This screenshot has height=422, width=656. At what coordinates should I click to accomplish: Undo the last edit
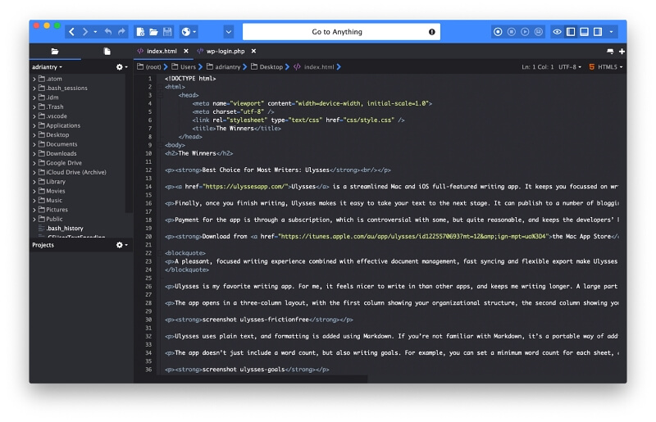(x=108, y=32)
